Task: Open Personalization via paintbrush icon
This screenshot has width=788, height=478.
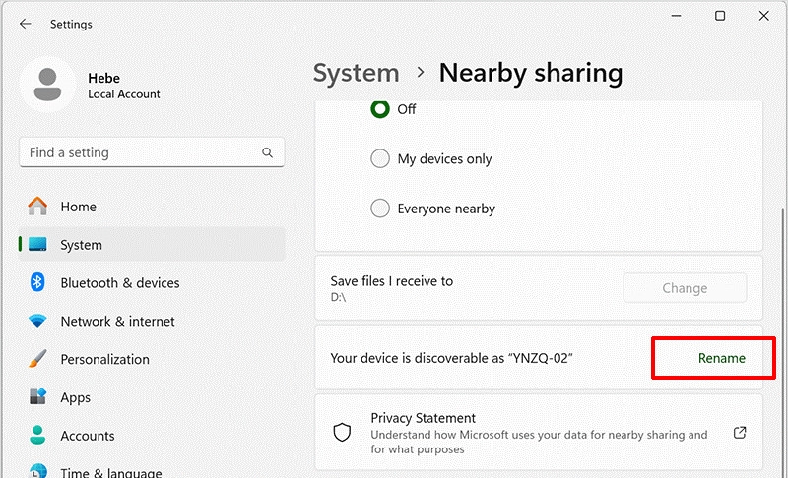Action: click(37, 359)
